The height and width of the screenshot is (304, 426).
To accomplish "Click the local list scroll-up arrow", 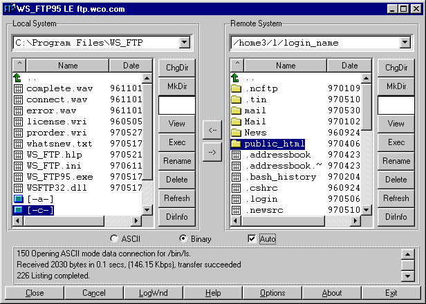I will (147, 79).
